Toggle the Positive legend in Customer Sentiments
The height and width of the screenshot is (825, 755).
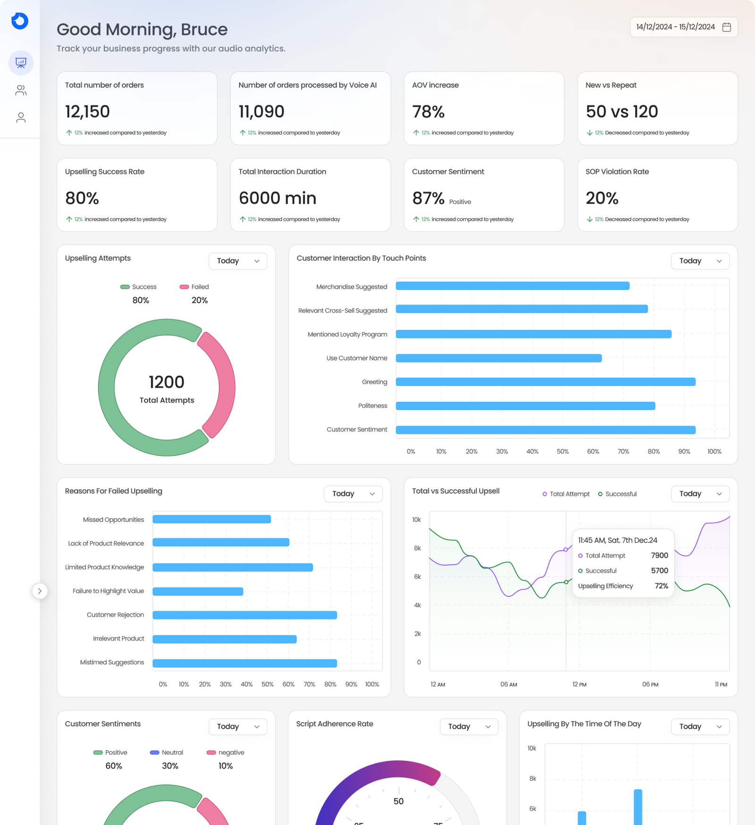110,752
